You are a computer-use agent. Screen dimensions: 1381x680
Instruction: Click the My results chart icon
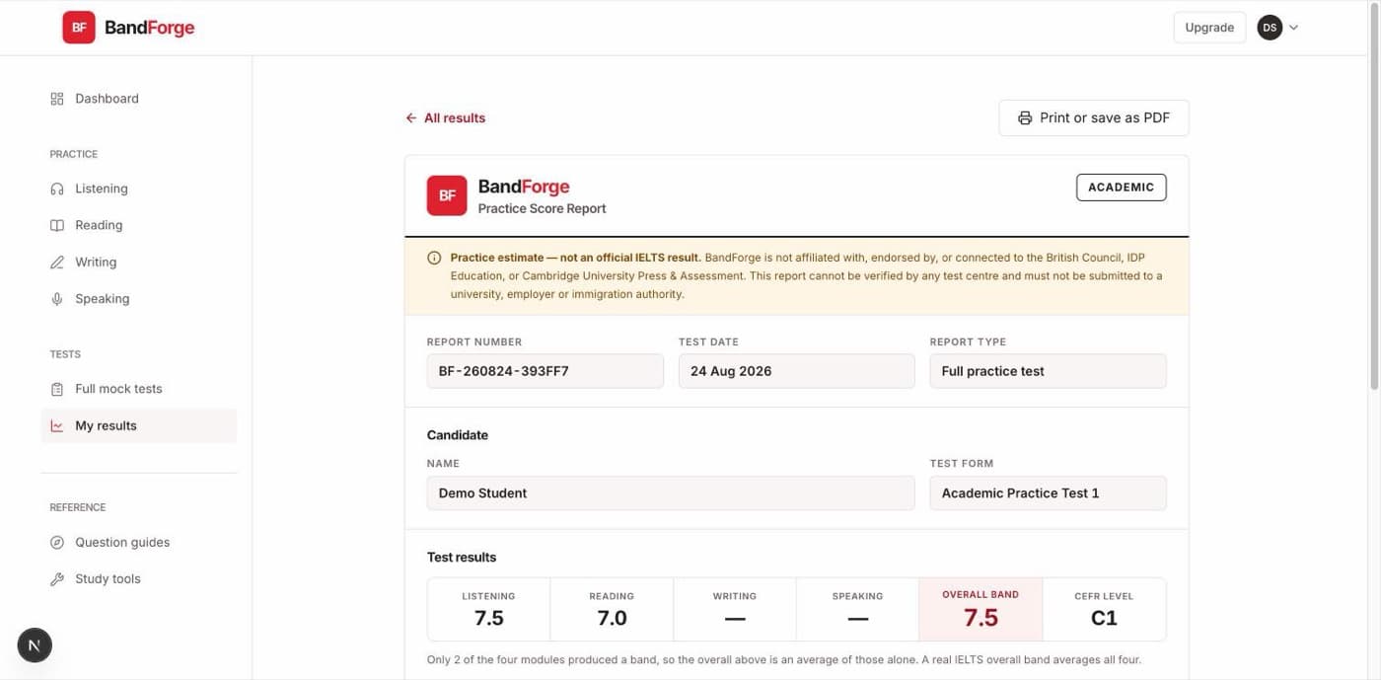tap(57, 426)
